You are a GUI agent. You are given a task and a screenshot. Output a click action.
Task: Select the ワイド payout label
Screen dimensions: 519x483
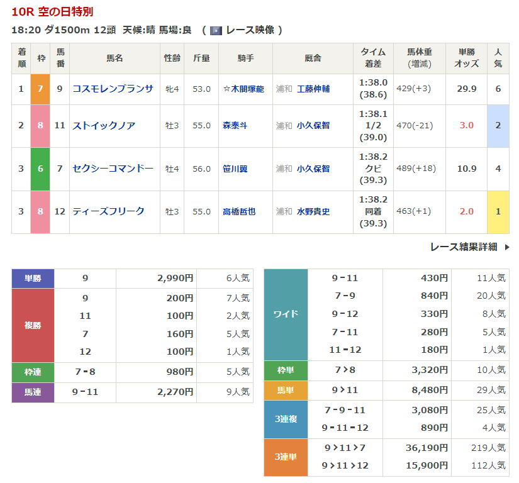coord(286,314)
